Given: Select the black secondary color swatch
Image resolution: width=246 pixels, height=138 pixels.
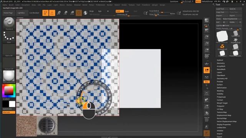Looking at the screenshot, I should [5, 104].
